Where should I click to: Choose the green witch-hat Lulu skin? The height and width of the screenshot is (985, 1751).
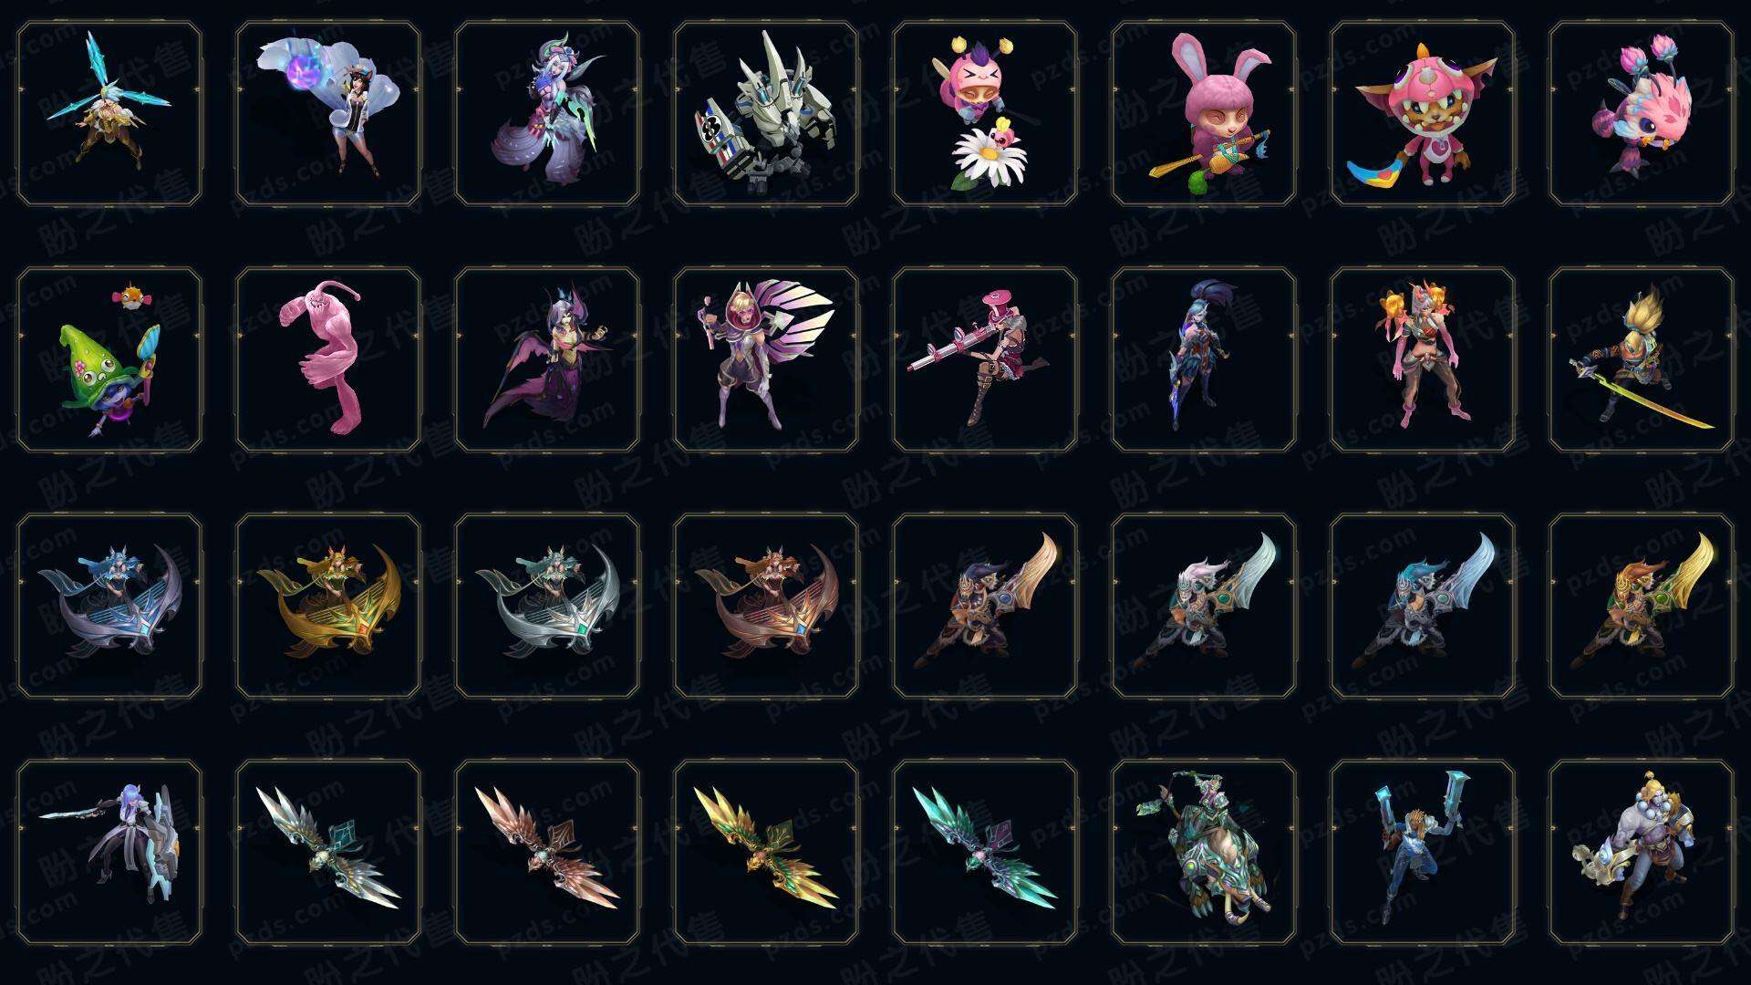coord(109,359)
